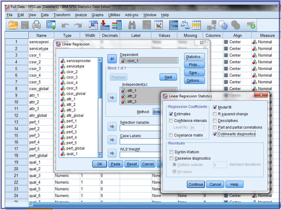Click the Undo arrow icon
The width and height of the screenshot is (281, 210).
65,26
